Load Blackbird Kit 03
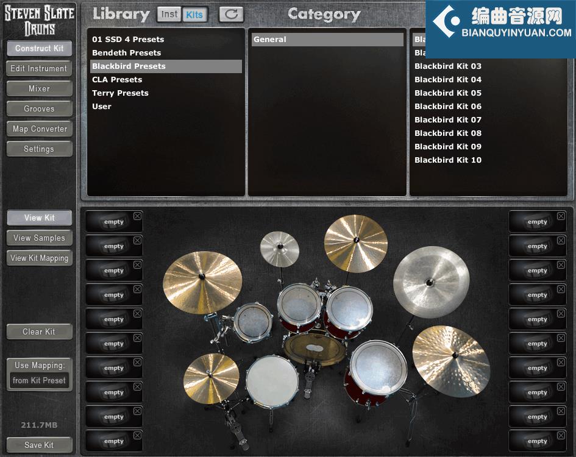 point(488,66)
